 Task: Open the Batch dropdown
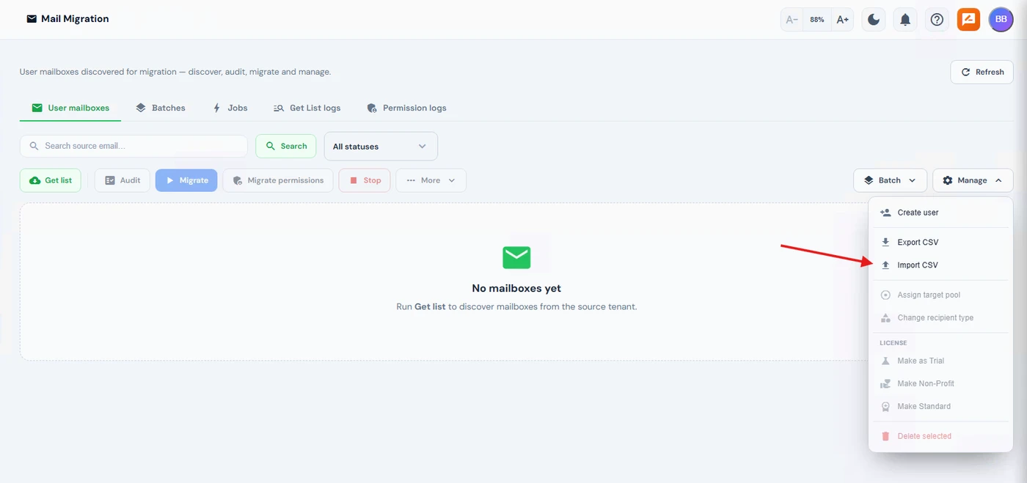pos(890,180)
